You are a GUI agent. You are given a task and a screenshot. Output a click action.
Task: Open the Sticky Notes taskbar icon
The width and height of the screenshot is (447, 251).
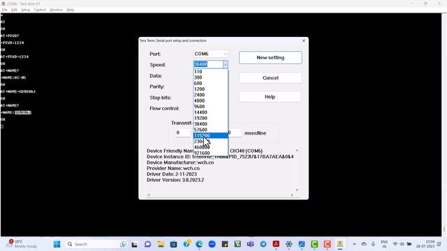tap(225, 244)
